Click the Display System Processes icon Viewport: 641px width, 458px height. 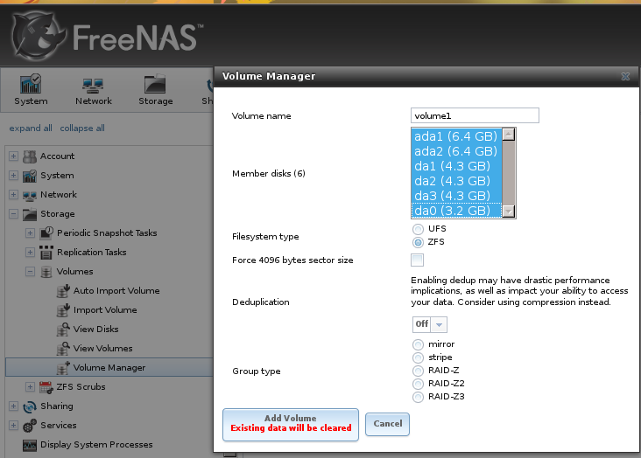click(x=30, y=445)
